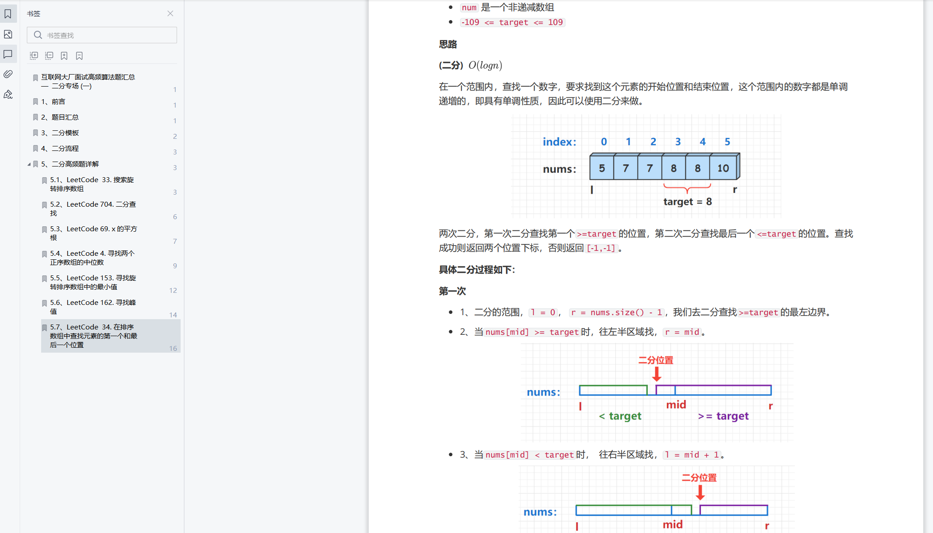Go to bookmark 1、前言

click(x=53, y=102)
